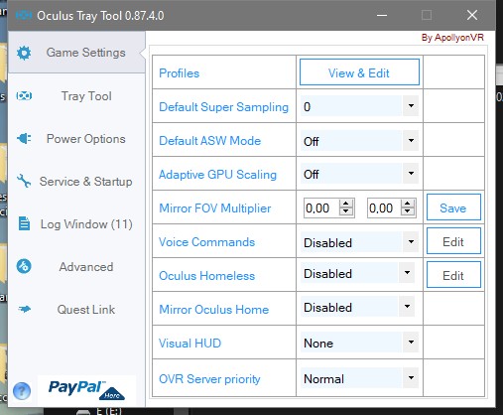Decrease the first Mirror FOV value
503x415 pixels.
click(x=346, y=211)
